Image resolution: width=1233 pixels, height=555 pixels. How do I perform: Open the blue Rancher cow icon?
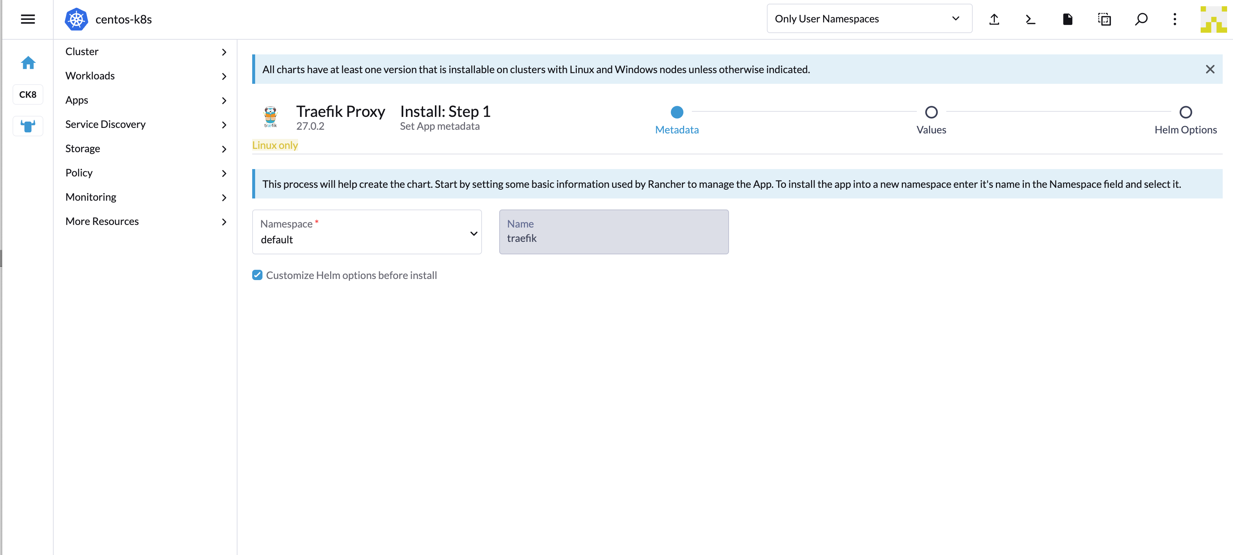[x=28, y=126]
